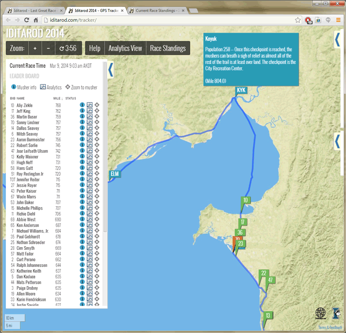Click the leader board scrollbar
This screenshot has width=346, height=333.
(x=105, y=147)
